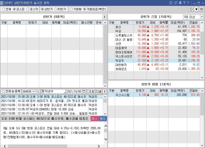Viewport: 205px width, 148px height.
Task: Select the 대신 2X 철광 row
Action: (x=154, y=39)
